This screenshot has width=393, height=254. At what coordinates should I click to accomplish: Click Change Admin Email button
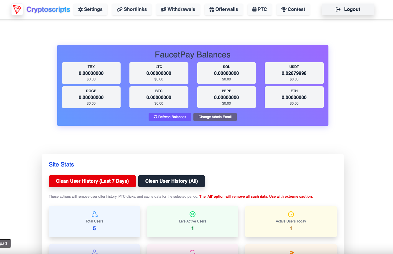(215, 117)
